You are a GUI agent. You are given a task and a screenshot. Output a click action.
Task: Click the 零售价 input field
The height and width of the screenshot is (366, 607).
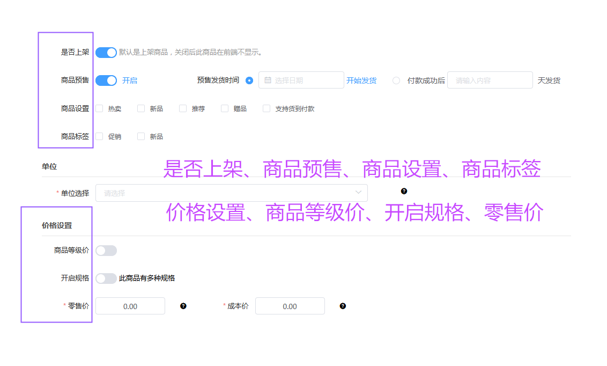coord(130,306)
